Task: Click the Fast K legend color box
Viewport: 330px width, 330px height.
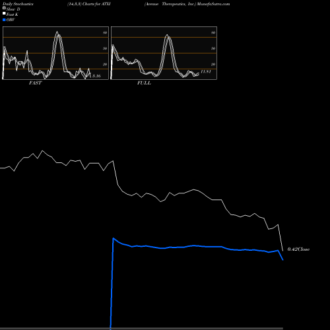Action: point(4,14)
